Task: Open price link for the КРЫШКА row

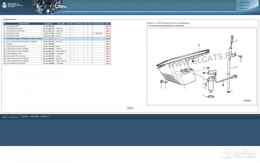Action: (108, 44)
